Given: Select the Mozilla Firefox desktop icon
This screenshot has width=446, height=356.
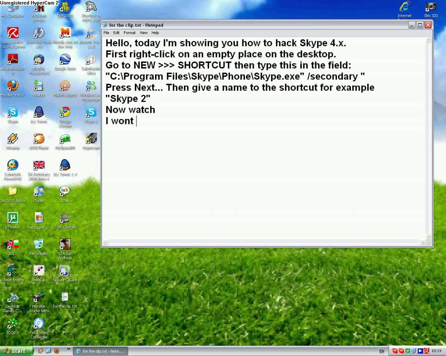Looking at the screenshot, I should 13,89.
